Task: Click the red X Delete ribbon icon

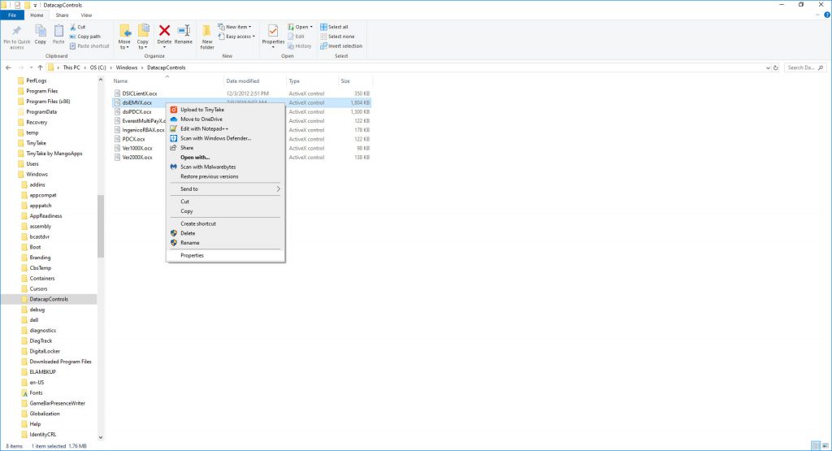Action: [164, 32]
